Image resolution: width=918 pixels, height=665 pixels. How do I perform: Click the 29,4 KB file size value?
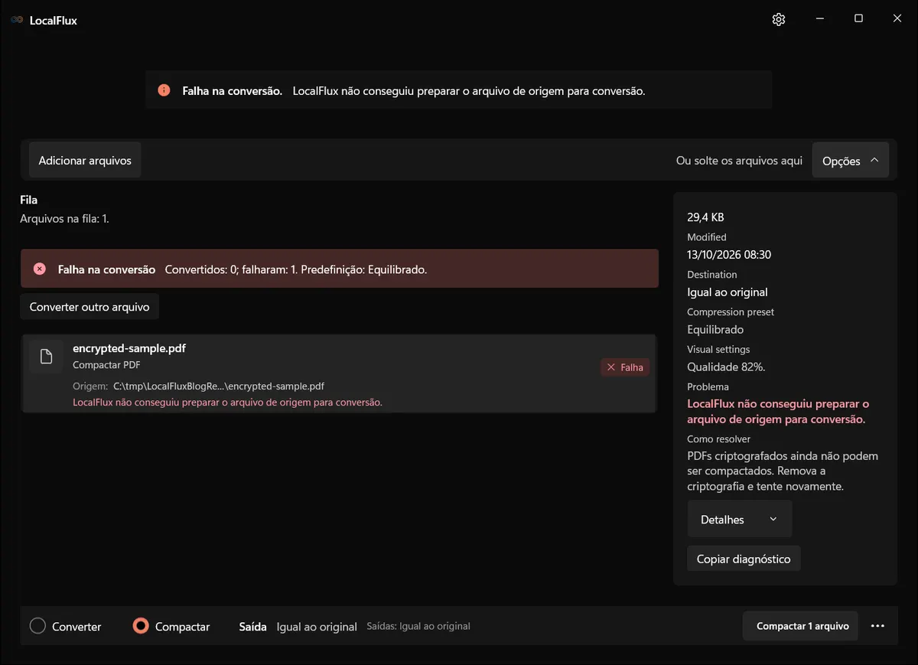[705, 217]
